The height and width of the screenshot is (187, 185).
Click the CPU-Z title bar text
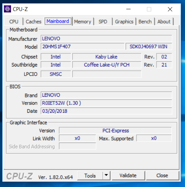click(x=20, y=9)
